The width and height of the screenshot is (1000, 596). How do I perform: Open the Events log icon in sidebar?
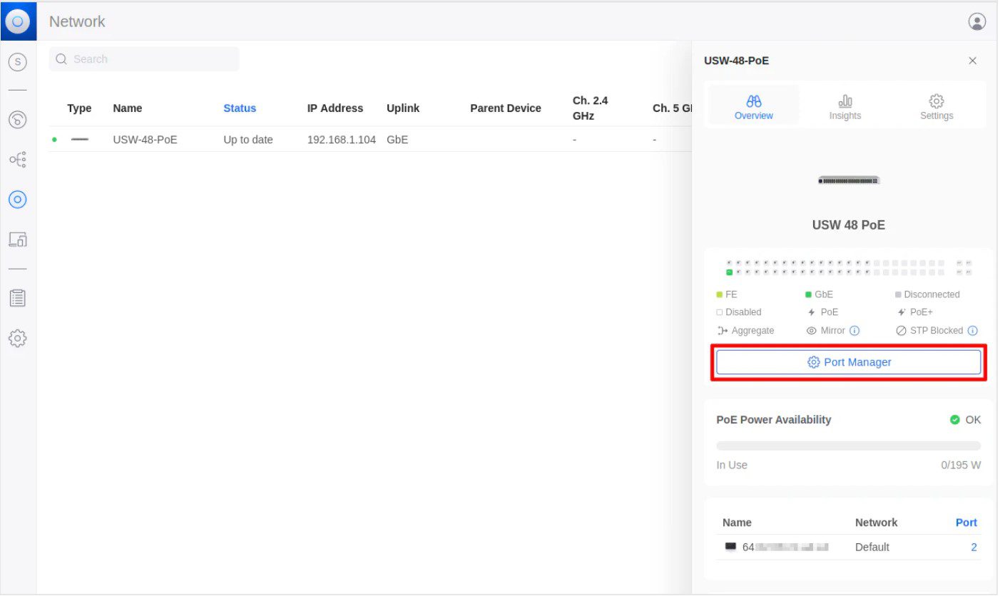(18, 298)
